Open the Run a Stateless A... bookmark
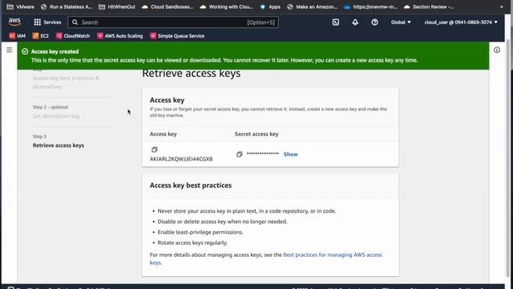This screenshot has width=513, height=289. (67, 6)
